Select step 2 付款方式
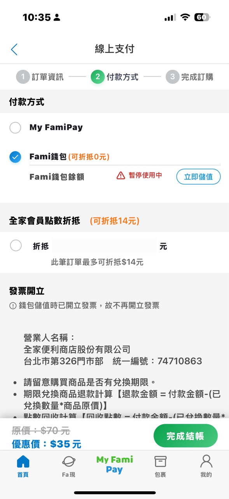 (115, 77)
